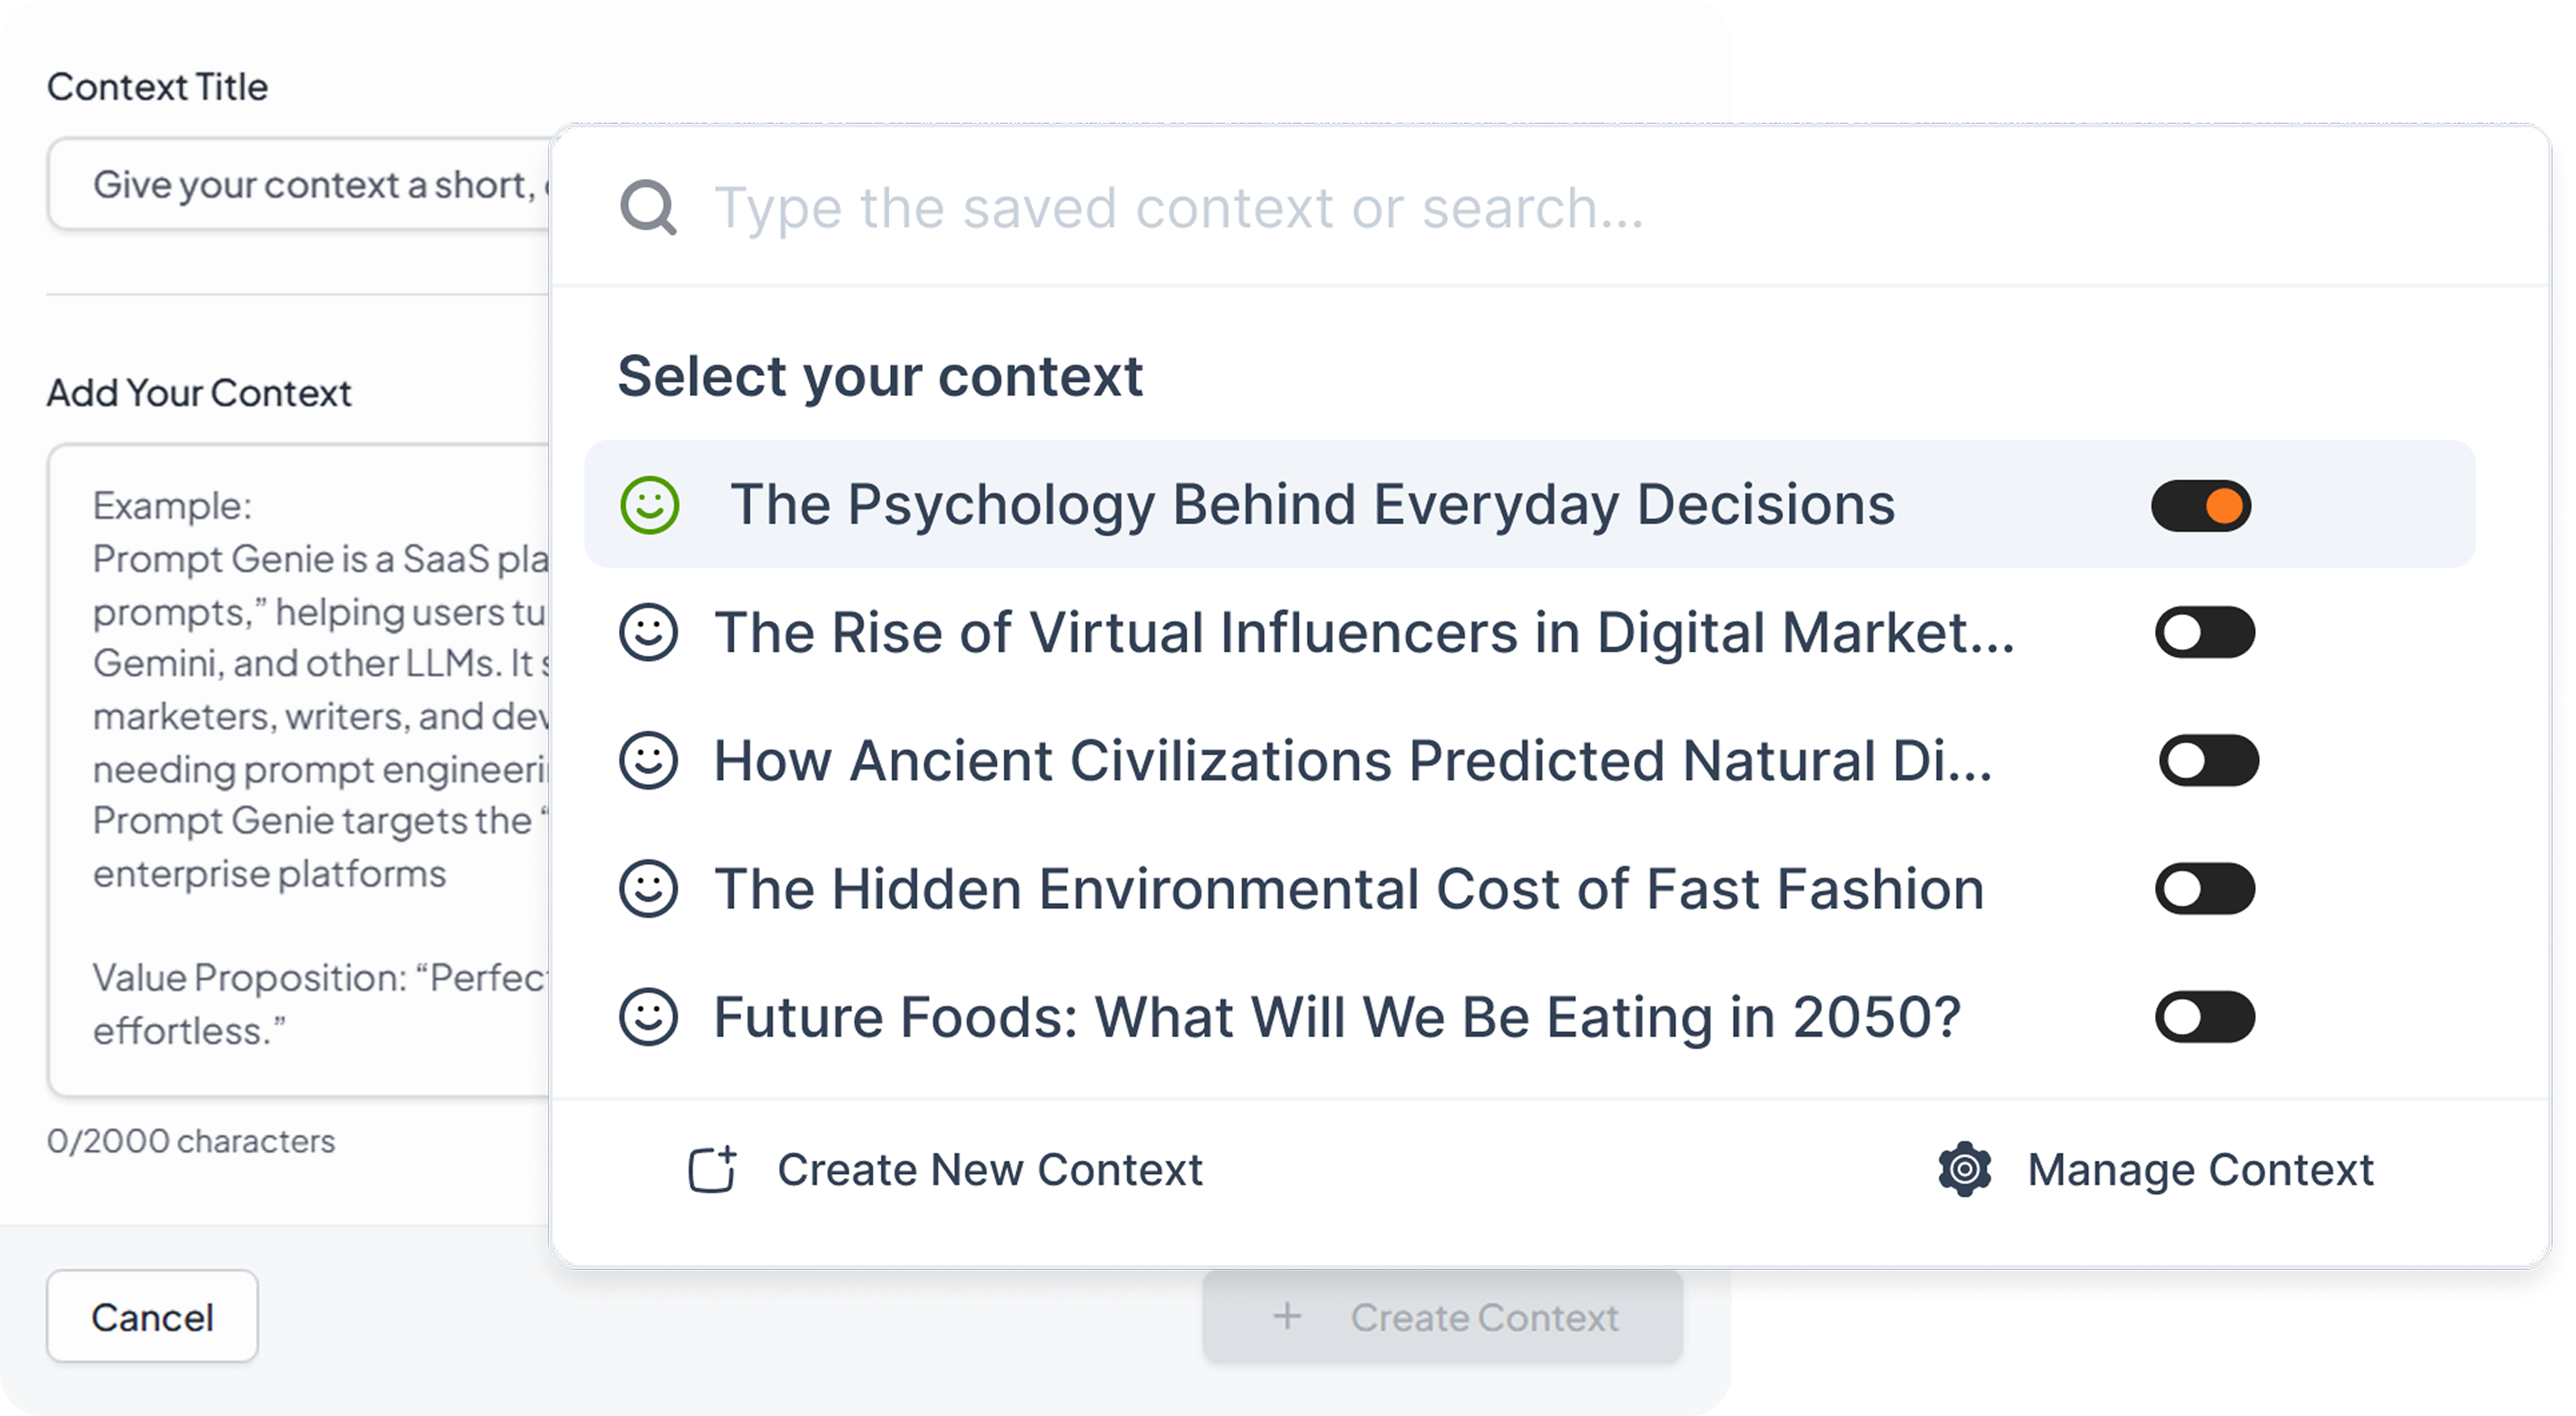Disable the Psychology Behind Everyday Decisions toggle
The height and width of the screenshot is (1416, 2576).
2201,506
